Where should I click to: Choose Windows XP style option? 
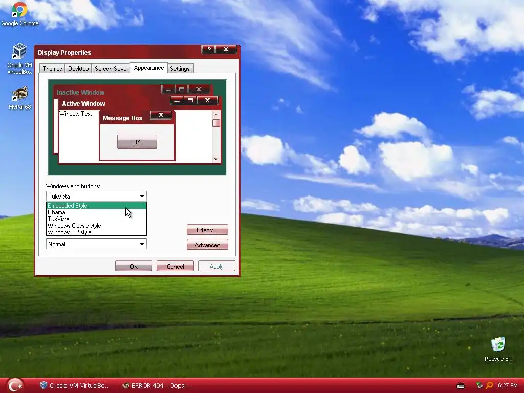pos(96,232)
